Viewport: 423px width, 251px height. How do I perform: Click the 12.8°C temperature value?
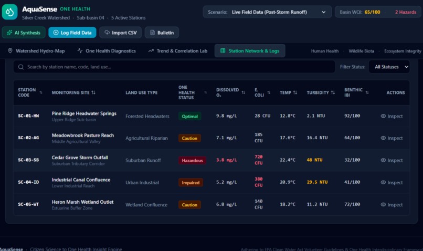pyautogui.click(x=287, y=116)
